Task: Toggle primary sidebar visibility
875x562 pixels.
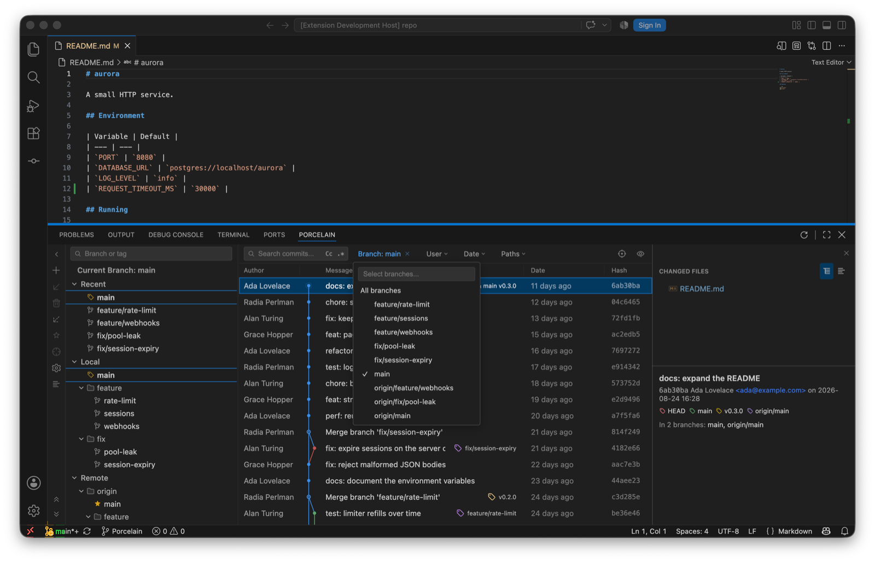Action: [812, 25]
